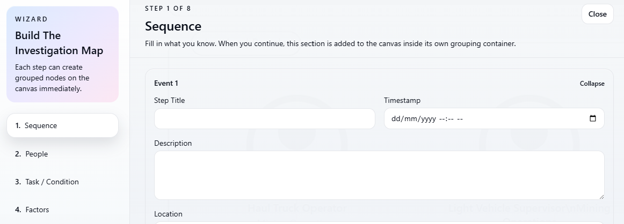Select the hour field in Timestamp
The width and height of the screenshot is (624, 224).
442,119
